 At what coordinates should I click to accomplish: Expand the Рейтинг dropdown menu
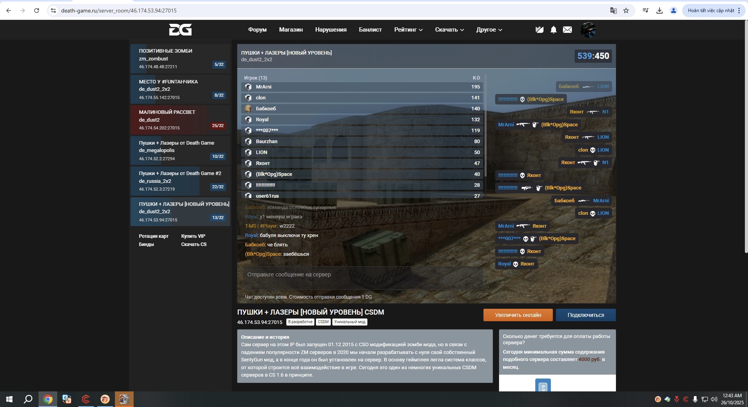click(408, 30)
